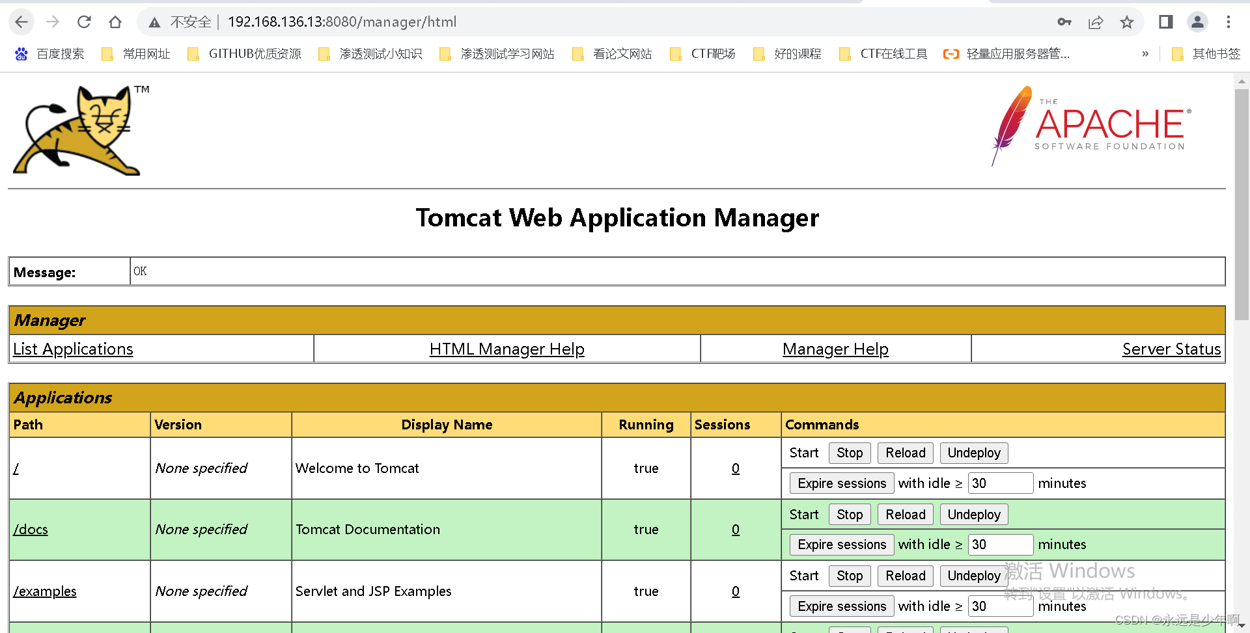
Task: Reload the root / application
Action: (906, 453)
